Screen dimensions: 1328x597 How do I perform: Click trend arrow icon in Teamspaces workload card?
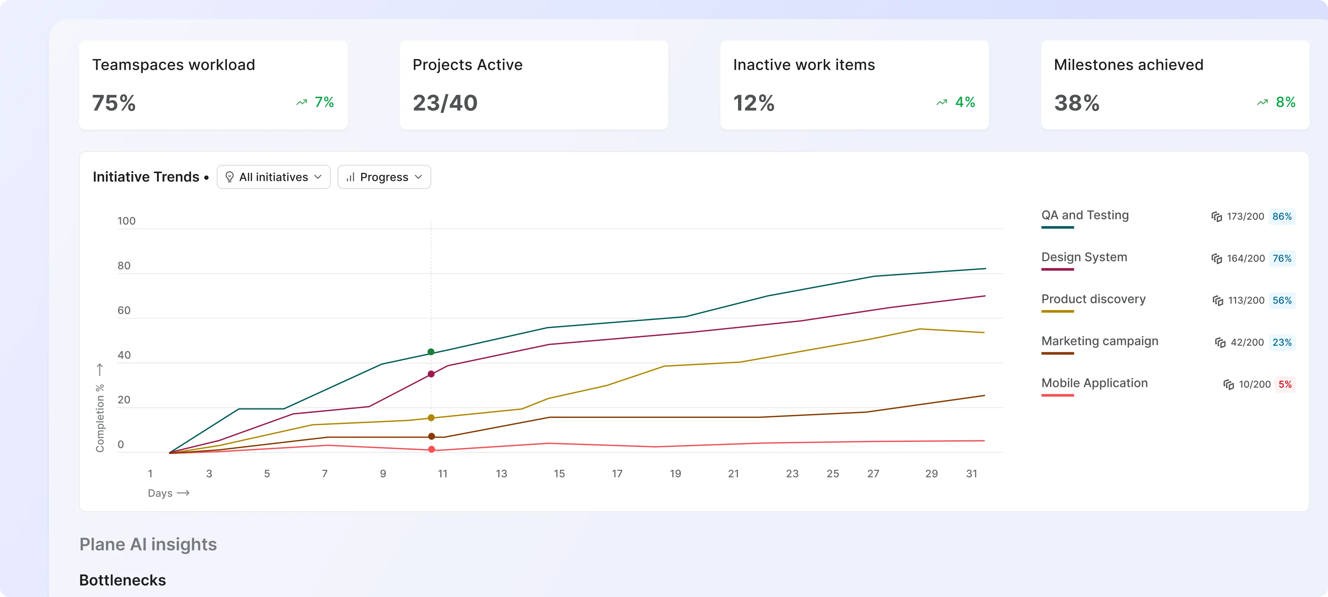click(302, 103)
